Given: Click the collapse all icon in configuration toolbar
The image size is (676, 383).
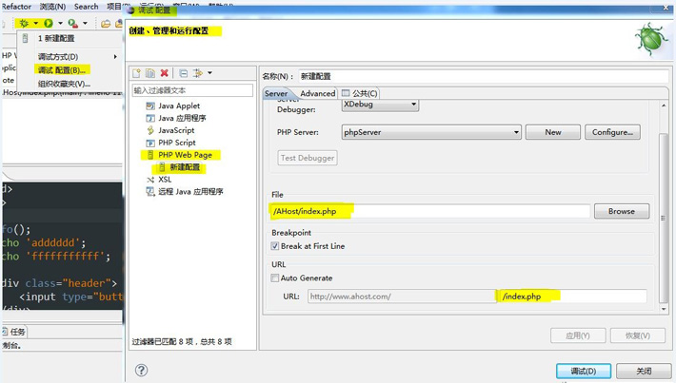Looking at the screenshot, I should point(183,73).
